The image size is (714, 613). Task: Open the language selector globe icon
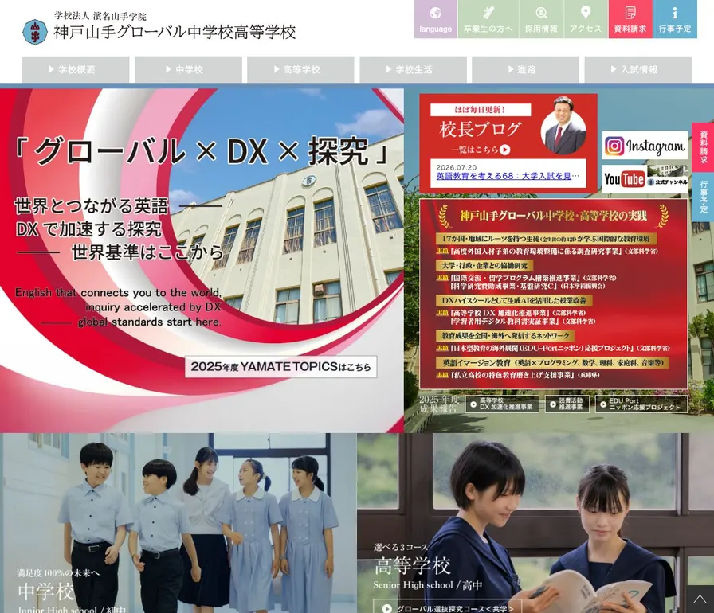pos(435,18)
